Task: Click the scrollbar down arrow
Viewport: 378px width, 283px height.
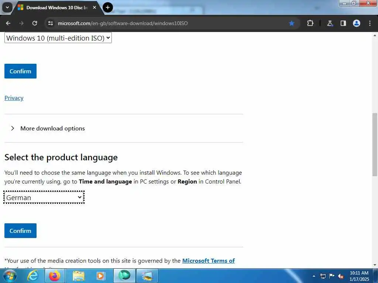Action: pos(375,265)
